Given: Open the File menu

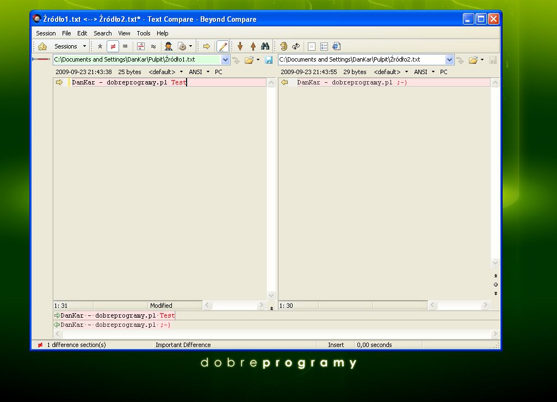Looking at the screenshot, I should click(66, 33).
